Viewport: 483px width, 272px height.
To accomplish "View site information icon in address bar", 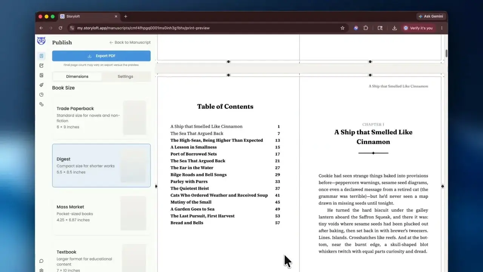I will click(72, 28).
